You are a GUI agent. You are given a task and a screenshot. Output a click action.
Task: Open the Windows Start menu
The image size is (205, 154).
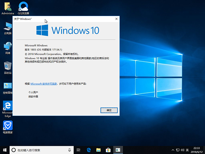(5, 150)
